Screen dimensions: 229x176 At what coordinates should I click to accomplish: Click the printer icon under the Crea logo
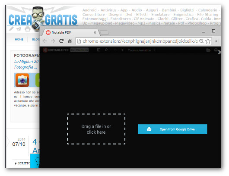coord(28,29)
